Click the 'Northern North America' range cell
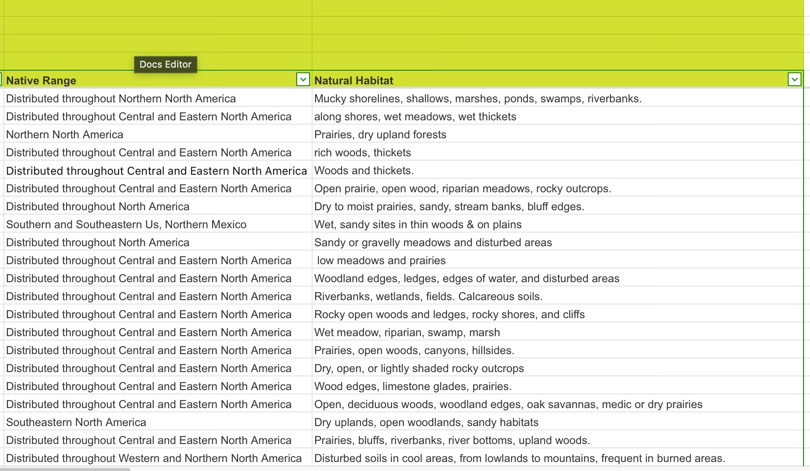810x471 pixels. pyautogui.click(x=158, y=134)
